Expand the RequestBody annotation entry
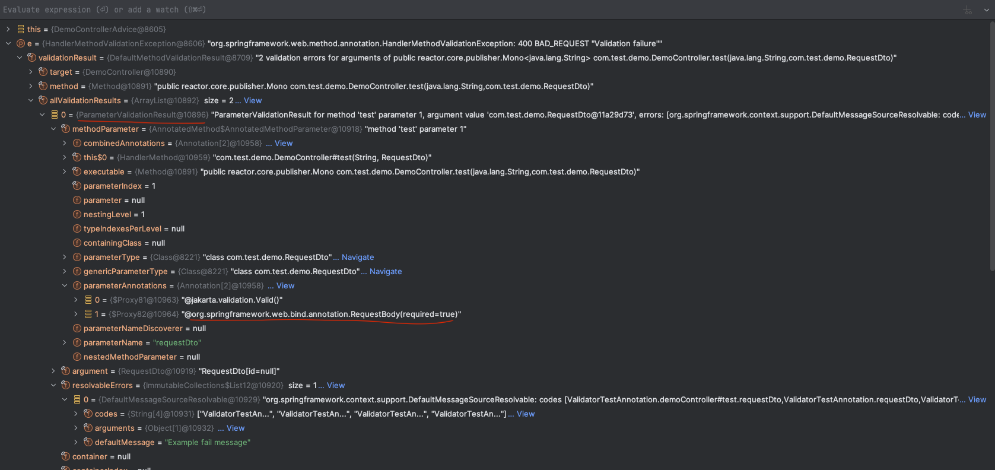995x470 pixels. tap(76, 314)
